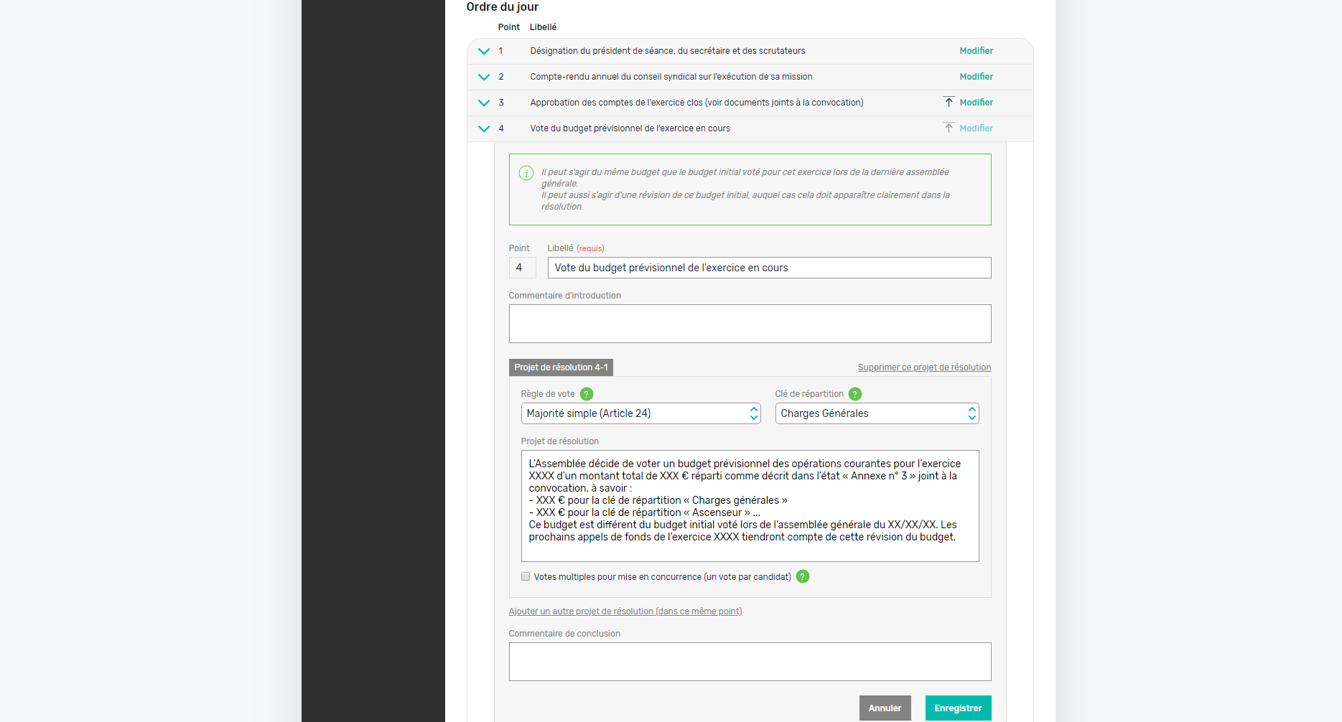Select row text Compte-rendu annuel du conseil syndical
This screenshot has width=1342, height=722.
click(671, 77)
